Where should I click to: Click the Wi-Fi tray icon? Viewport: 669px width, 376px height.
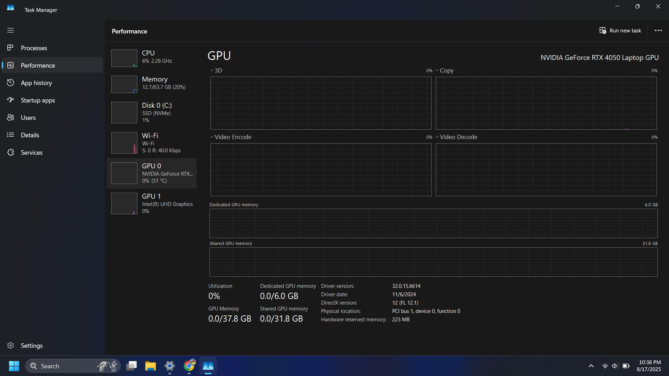point(605,366)
